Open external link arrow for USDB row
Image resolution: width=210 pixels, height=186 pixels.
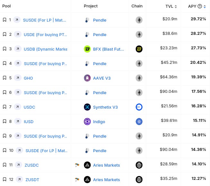click(x=18, y=49)
